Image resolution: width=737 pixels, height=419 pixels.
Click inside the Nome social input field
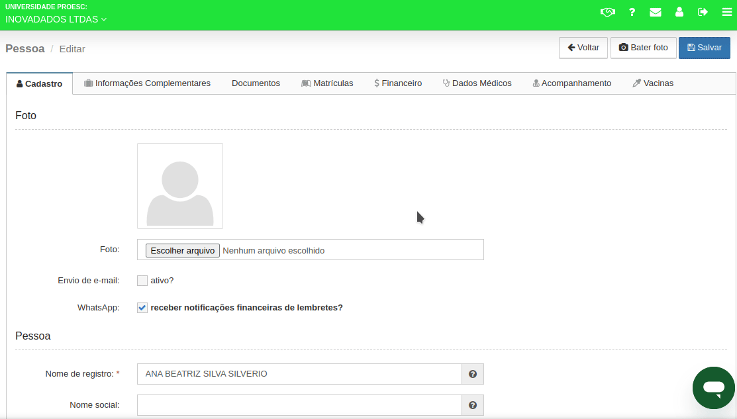click(298, 404)
